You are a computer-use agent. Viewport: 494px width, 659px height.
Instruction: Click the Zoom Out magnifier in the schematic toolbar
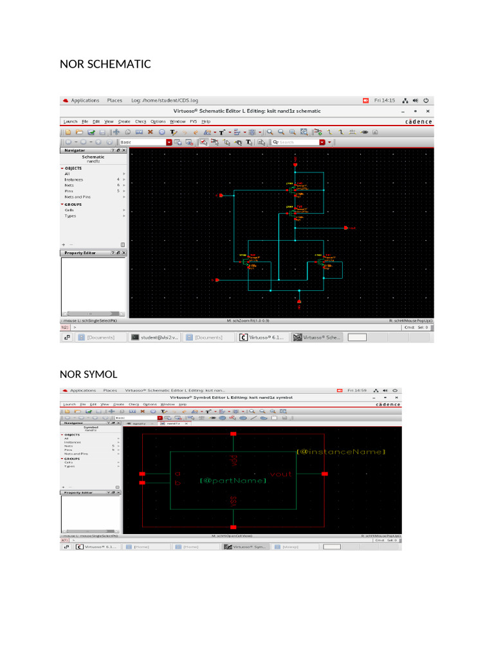coord(281,132)
